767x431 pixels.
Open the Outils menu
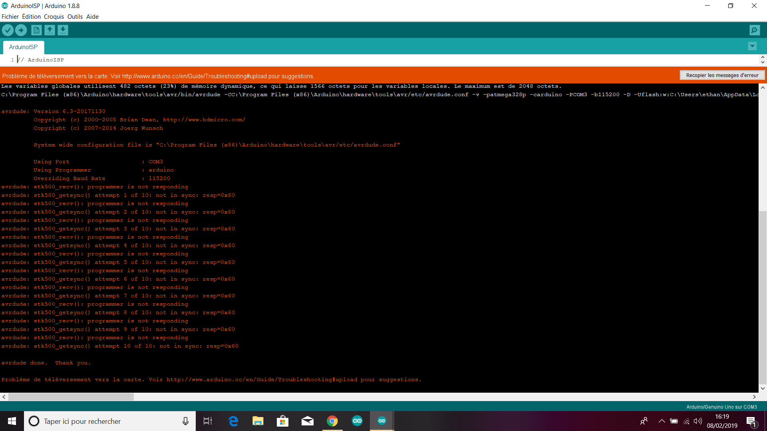coord(75,17)
